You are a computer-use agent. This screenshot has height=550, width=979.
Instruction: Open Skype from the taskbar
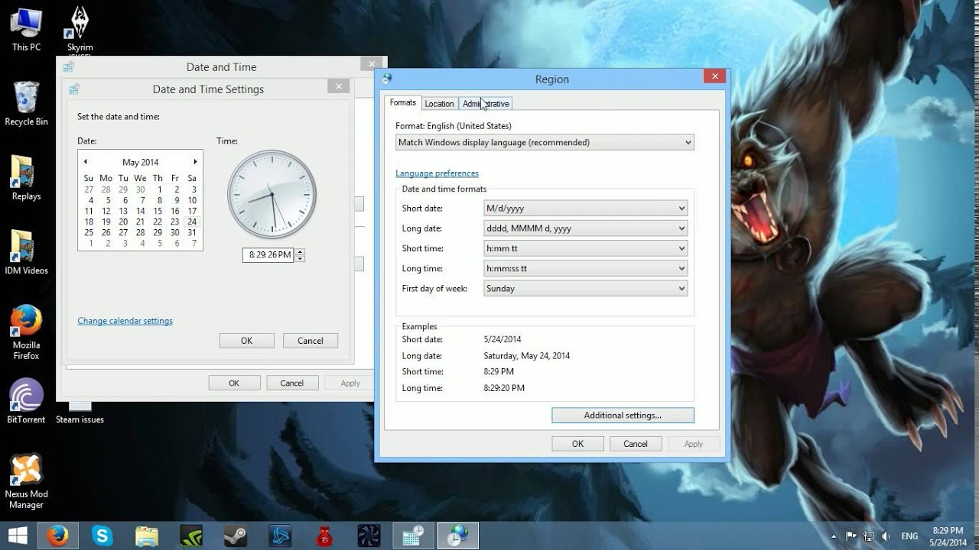pos(102,536)
